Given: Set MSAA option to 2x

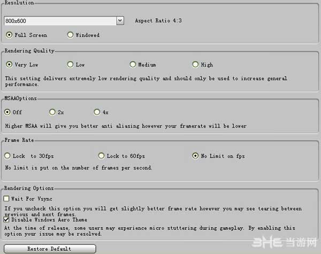Looking at the screenshot, I should coord(52,112).
